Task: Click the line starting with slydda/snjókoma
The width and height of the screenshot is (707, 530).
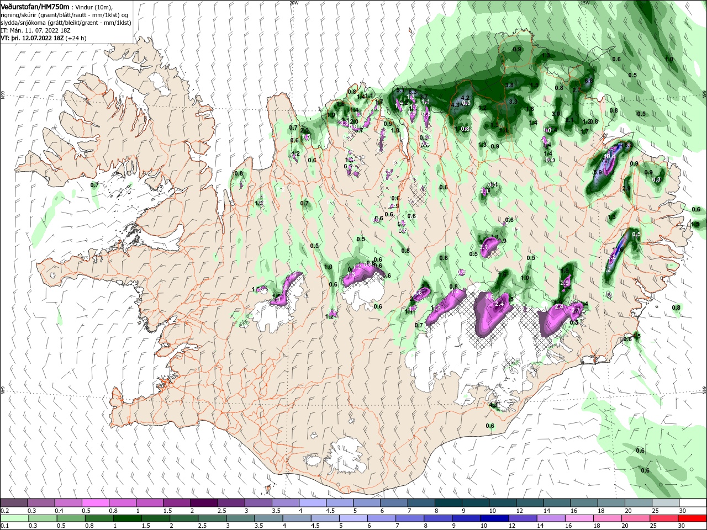Action: click(x=66, y=23)
